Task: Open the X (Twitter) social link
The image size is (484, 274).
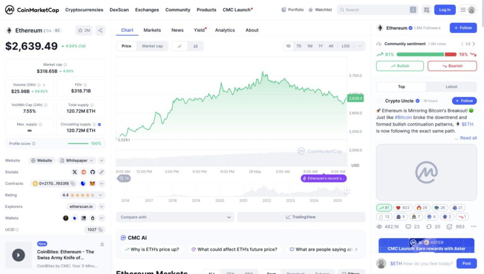Action: tap(75, 172)
